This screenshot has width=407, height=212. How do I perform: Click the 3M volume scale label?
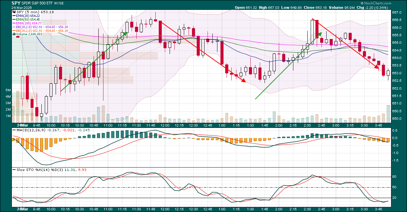[8, 103]
